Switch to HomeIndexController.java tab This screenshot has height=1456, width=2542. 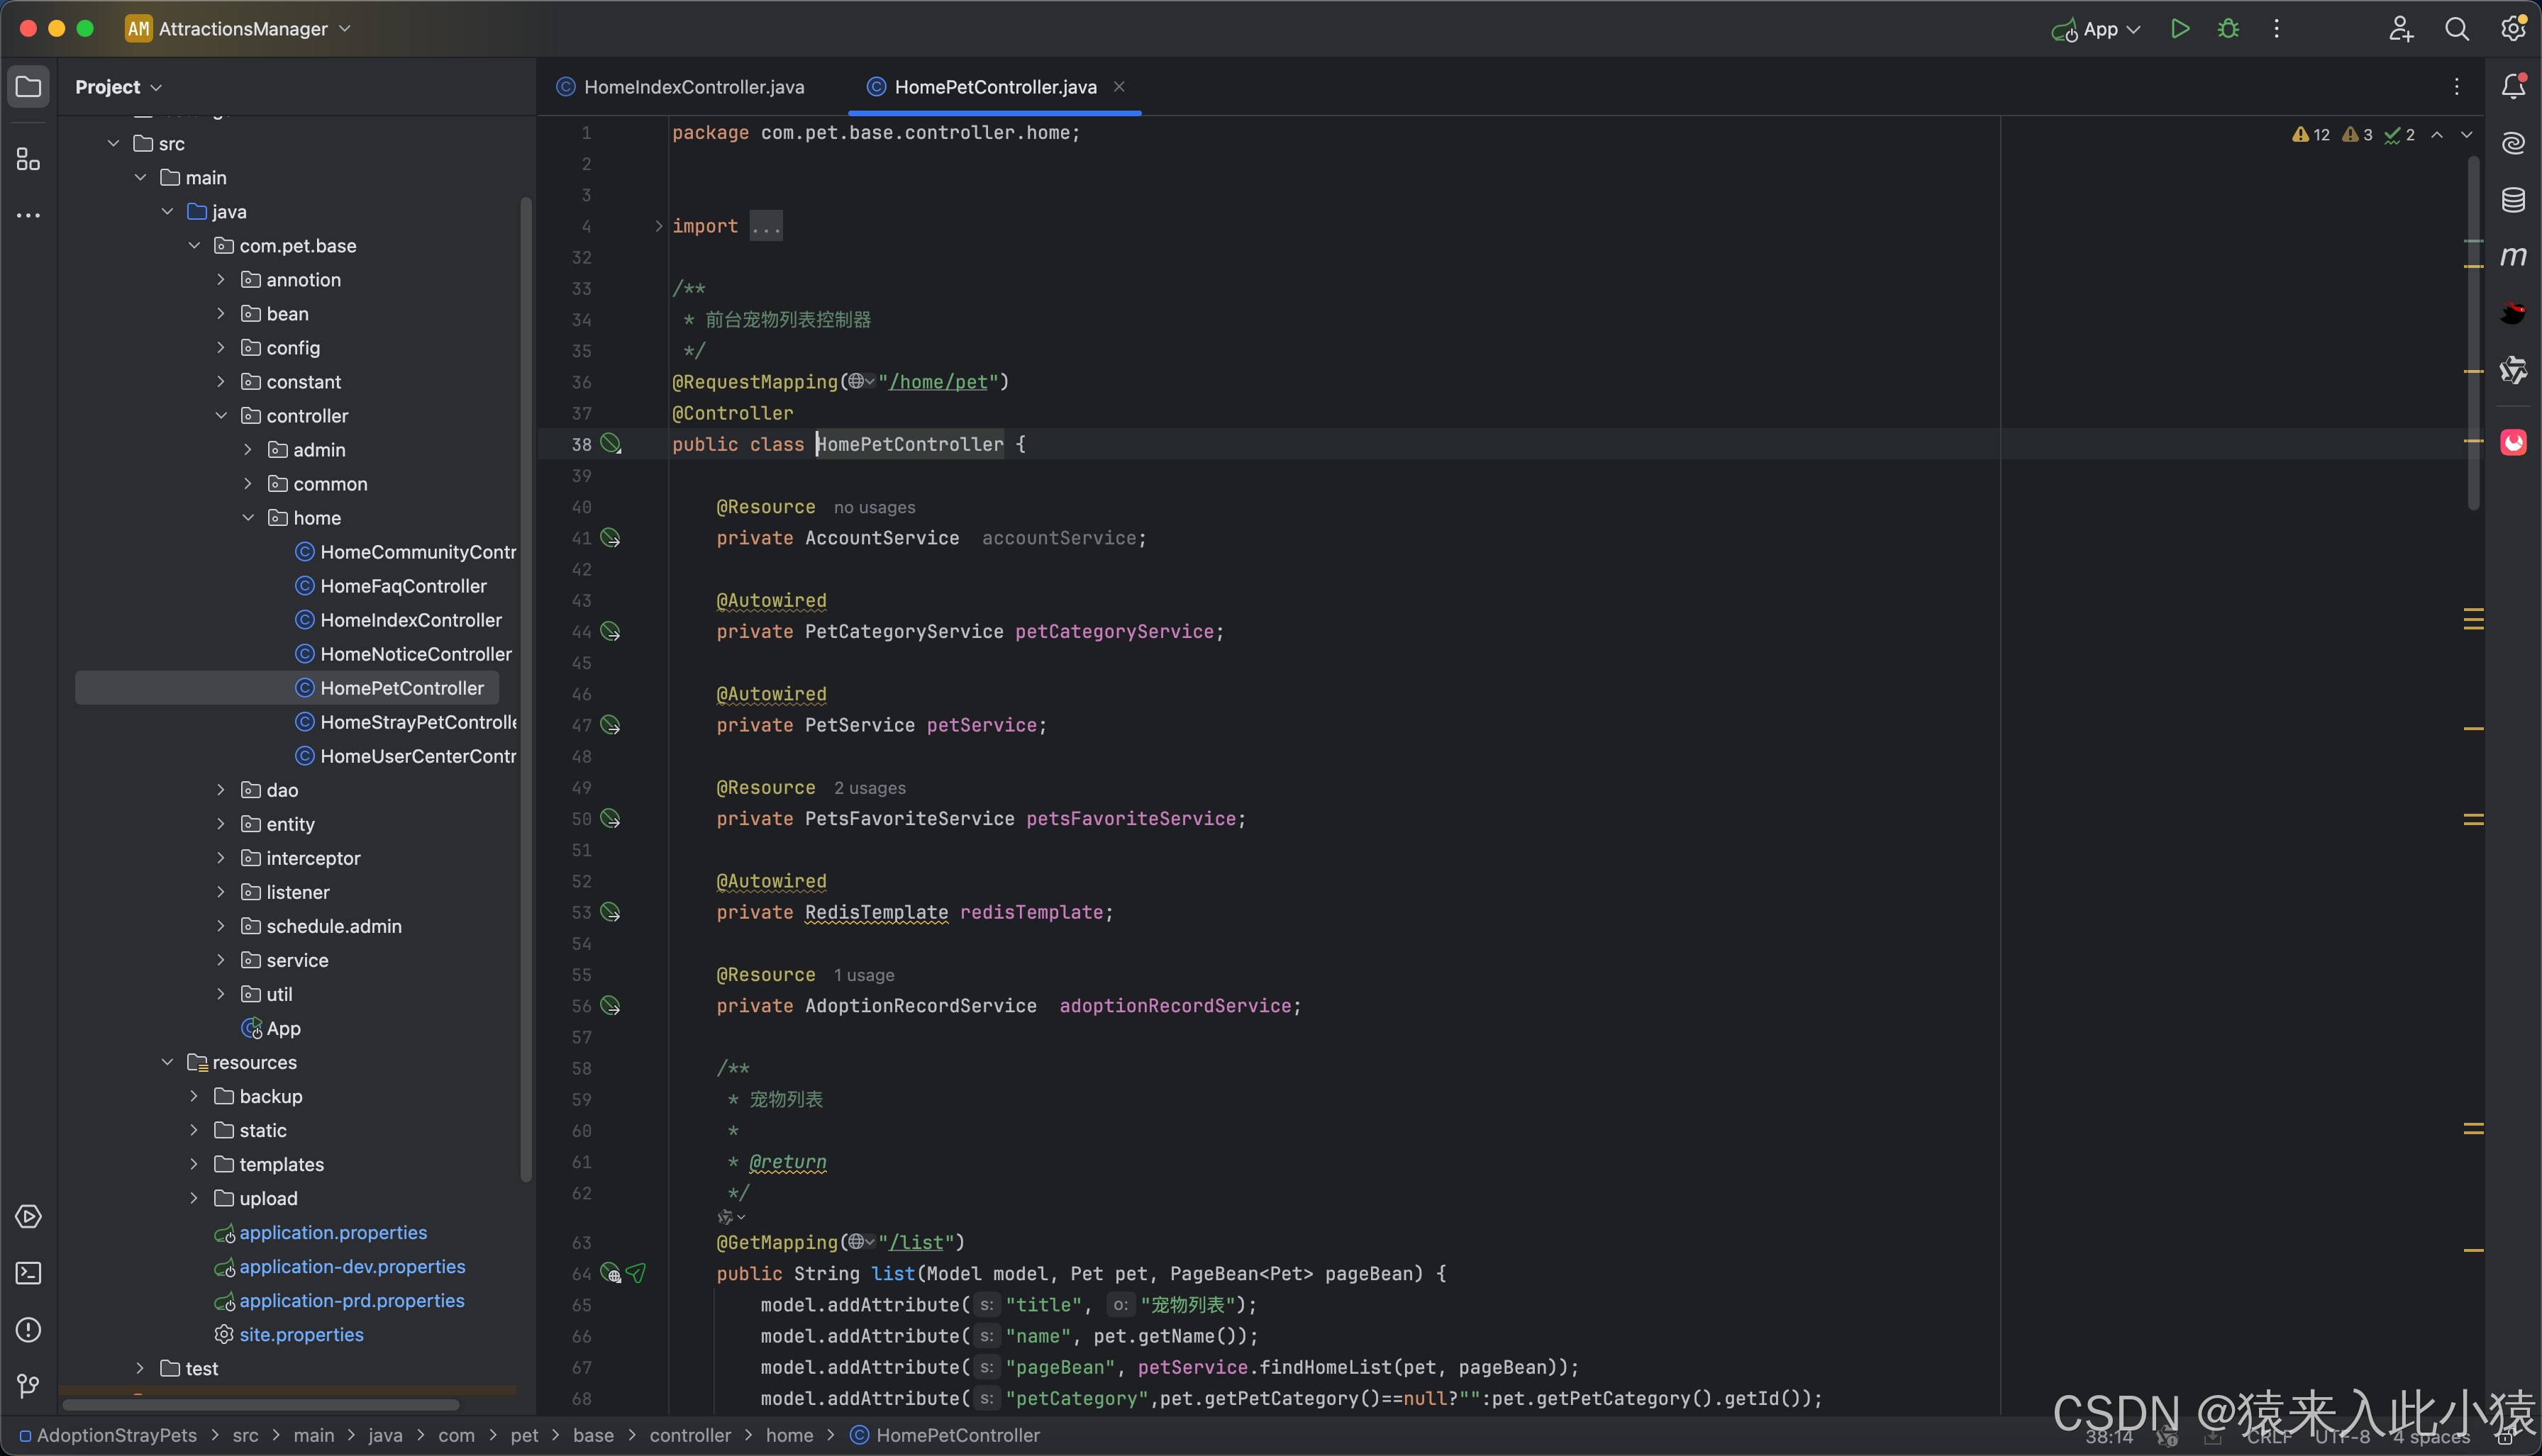(682, 87)
